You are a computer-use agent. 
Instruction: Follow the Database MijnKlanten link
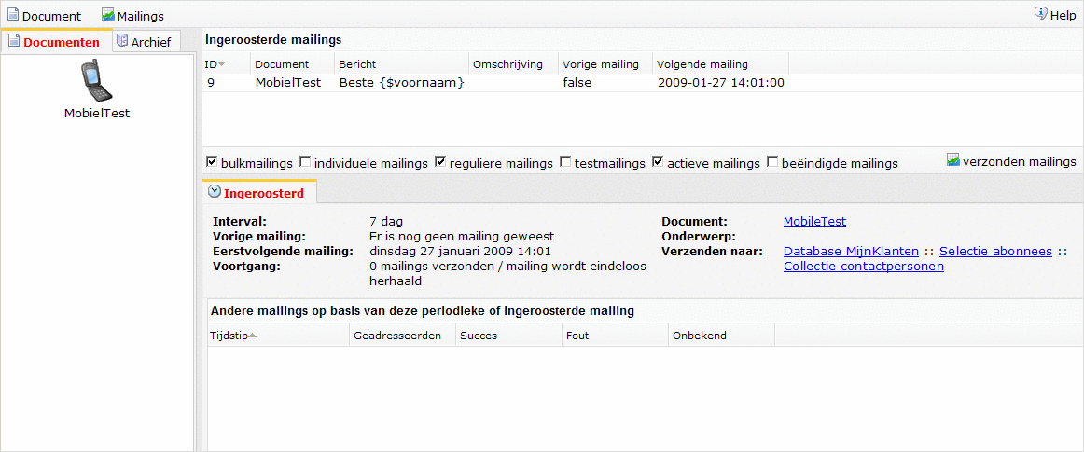coord(851,252)
